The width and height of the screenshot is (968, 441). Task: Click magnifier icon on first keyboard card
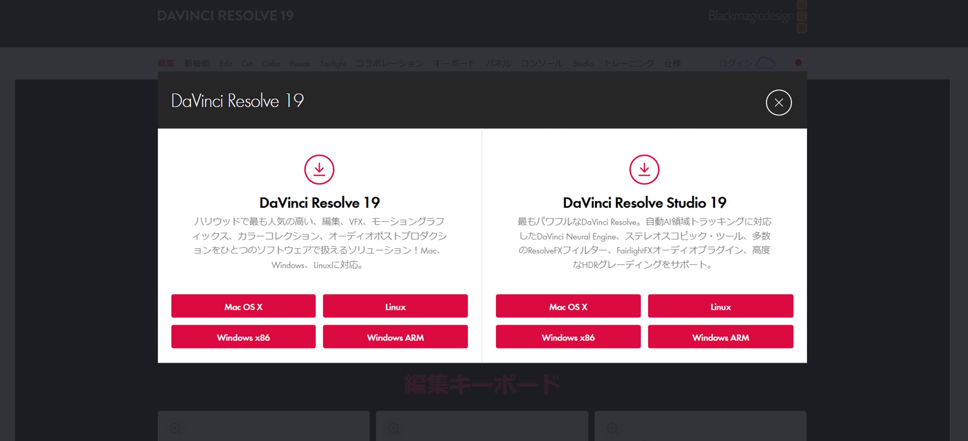click(x=175, y=428)
